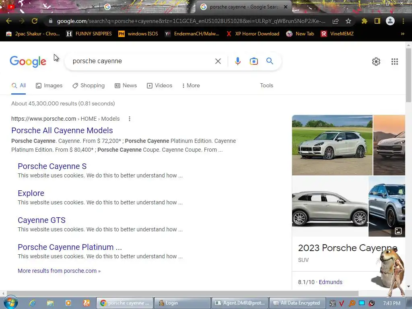
Task: View the white Cayenne in field photo
Action: pos(332,145)
